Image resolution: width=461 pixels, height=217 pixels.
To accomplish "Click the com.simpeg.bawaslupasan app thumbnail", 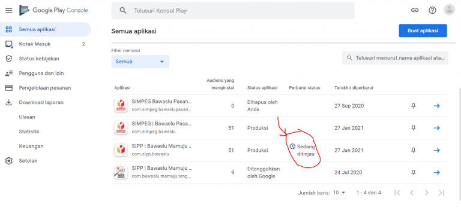I will [x=121, y=105].
